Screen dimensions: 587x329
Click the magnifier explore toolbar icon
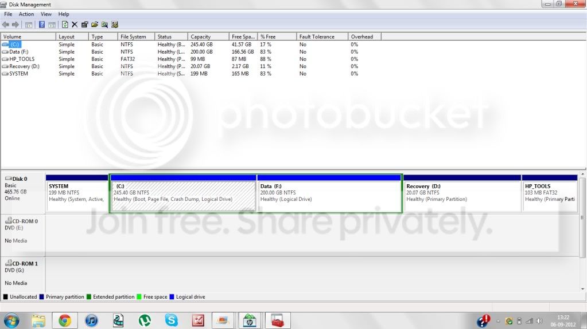click(x=105, y=25)
